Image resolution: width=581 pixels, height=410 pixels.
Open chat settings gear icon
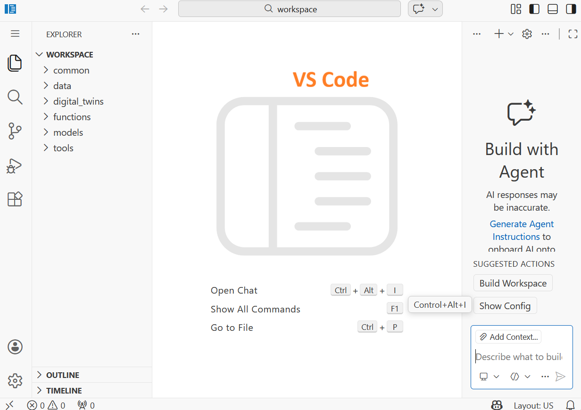coord(527,34)
